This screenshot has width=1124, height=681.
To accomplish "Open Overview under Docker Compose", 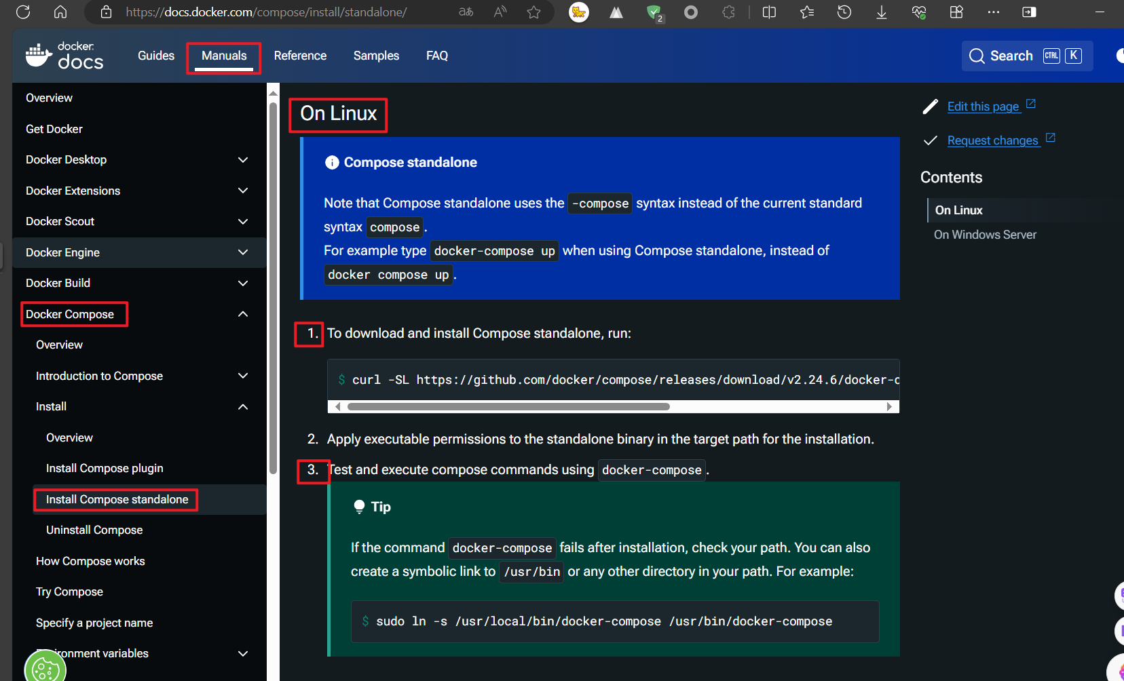I will pos(59,345).
